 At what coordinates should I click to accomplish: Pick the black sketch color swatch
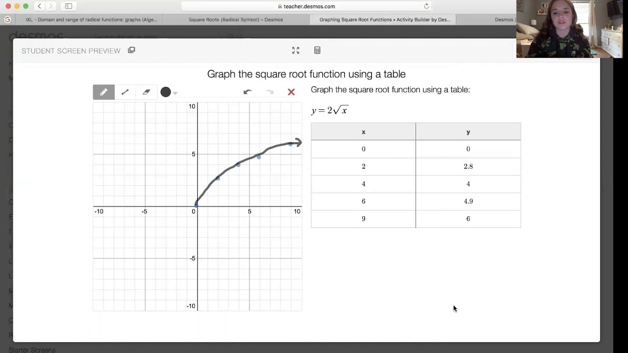pos(165,92)
